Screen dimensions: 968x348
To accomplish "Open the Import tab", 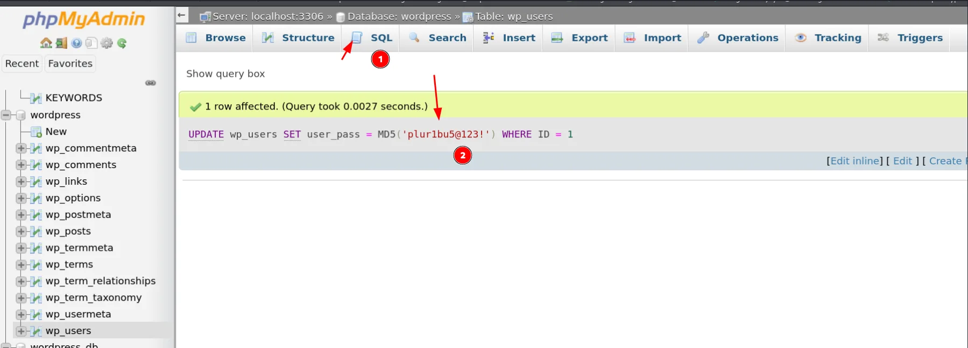I will [652, 38].
